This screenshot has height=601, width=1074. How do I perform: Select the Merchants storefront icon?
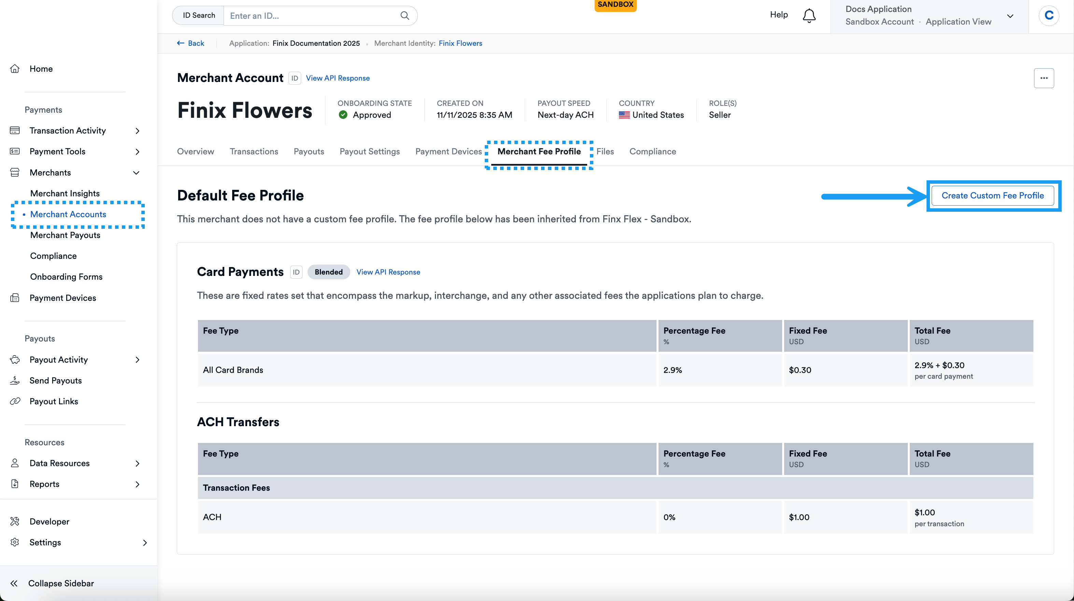tap(15, 172)
